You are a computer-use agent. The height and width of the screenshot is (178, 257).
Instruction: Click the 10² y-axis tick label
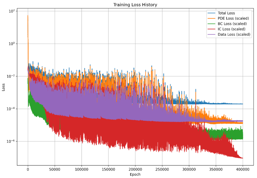pos(12,11)
